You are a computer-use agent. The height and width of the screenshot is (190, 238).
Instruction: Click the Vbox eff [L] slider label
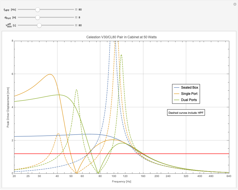[x=11, y=25]
